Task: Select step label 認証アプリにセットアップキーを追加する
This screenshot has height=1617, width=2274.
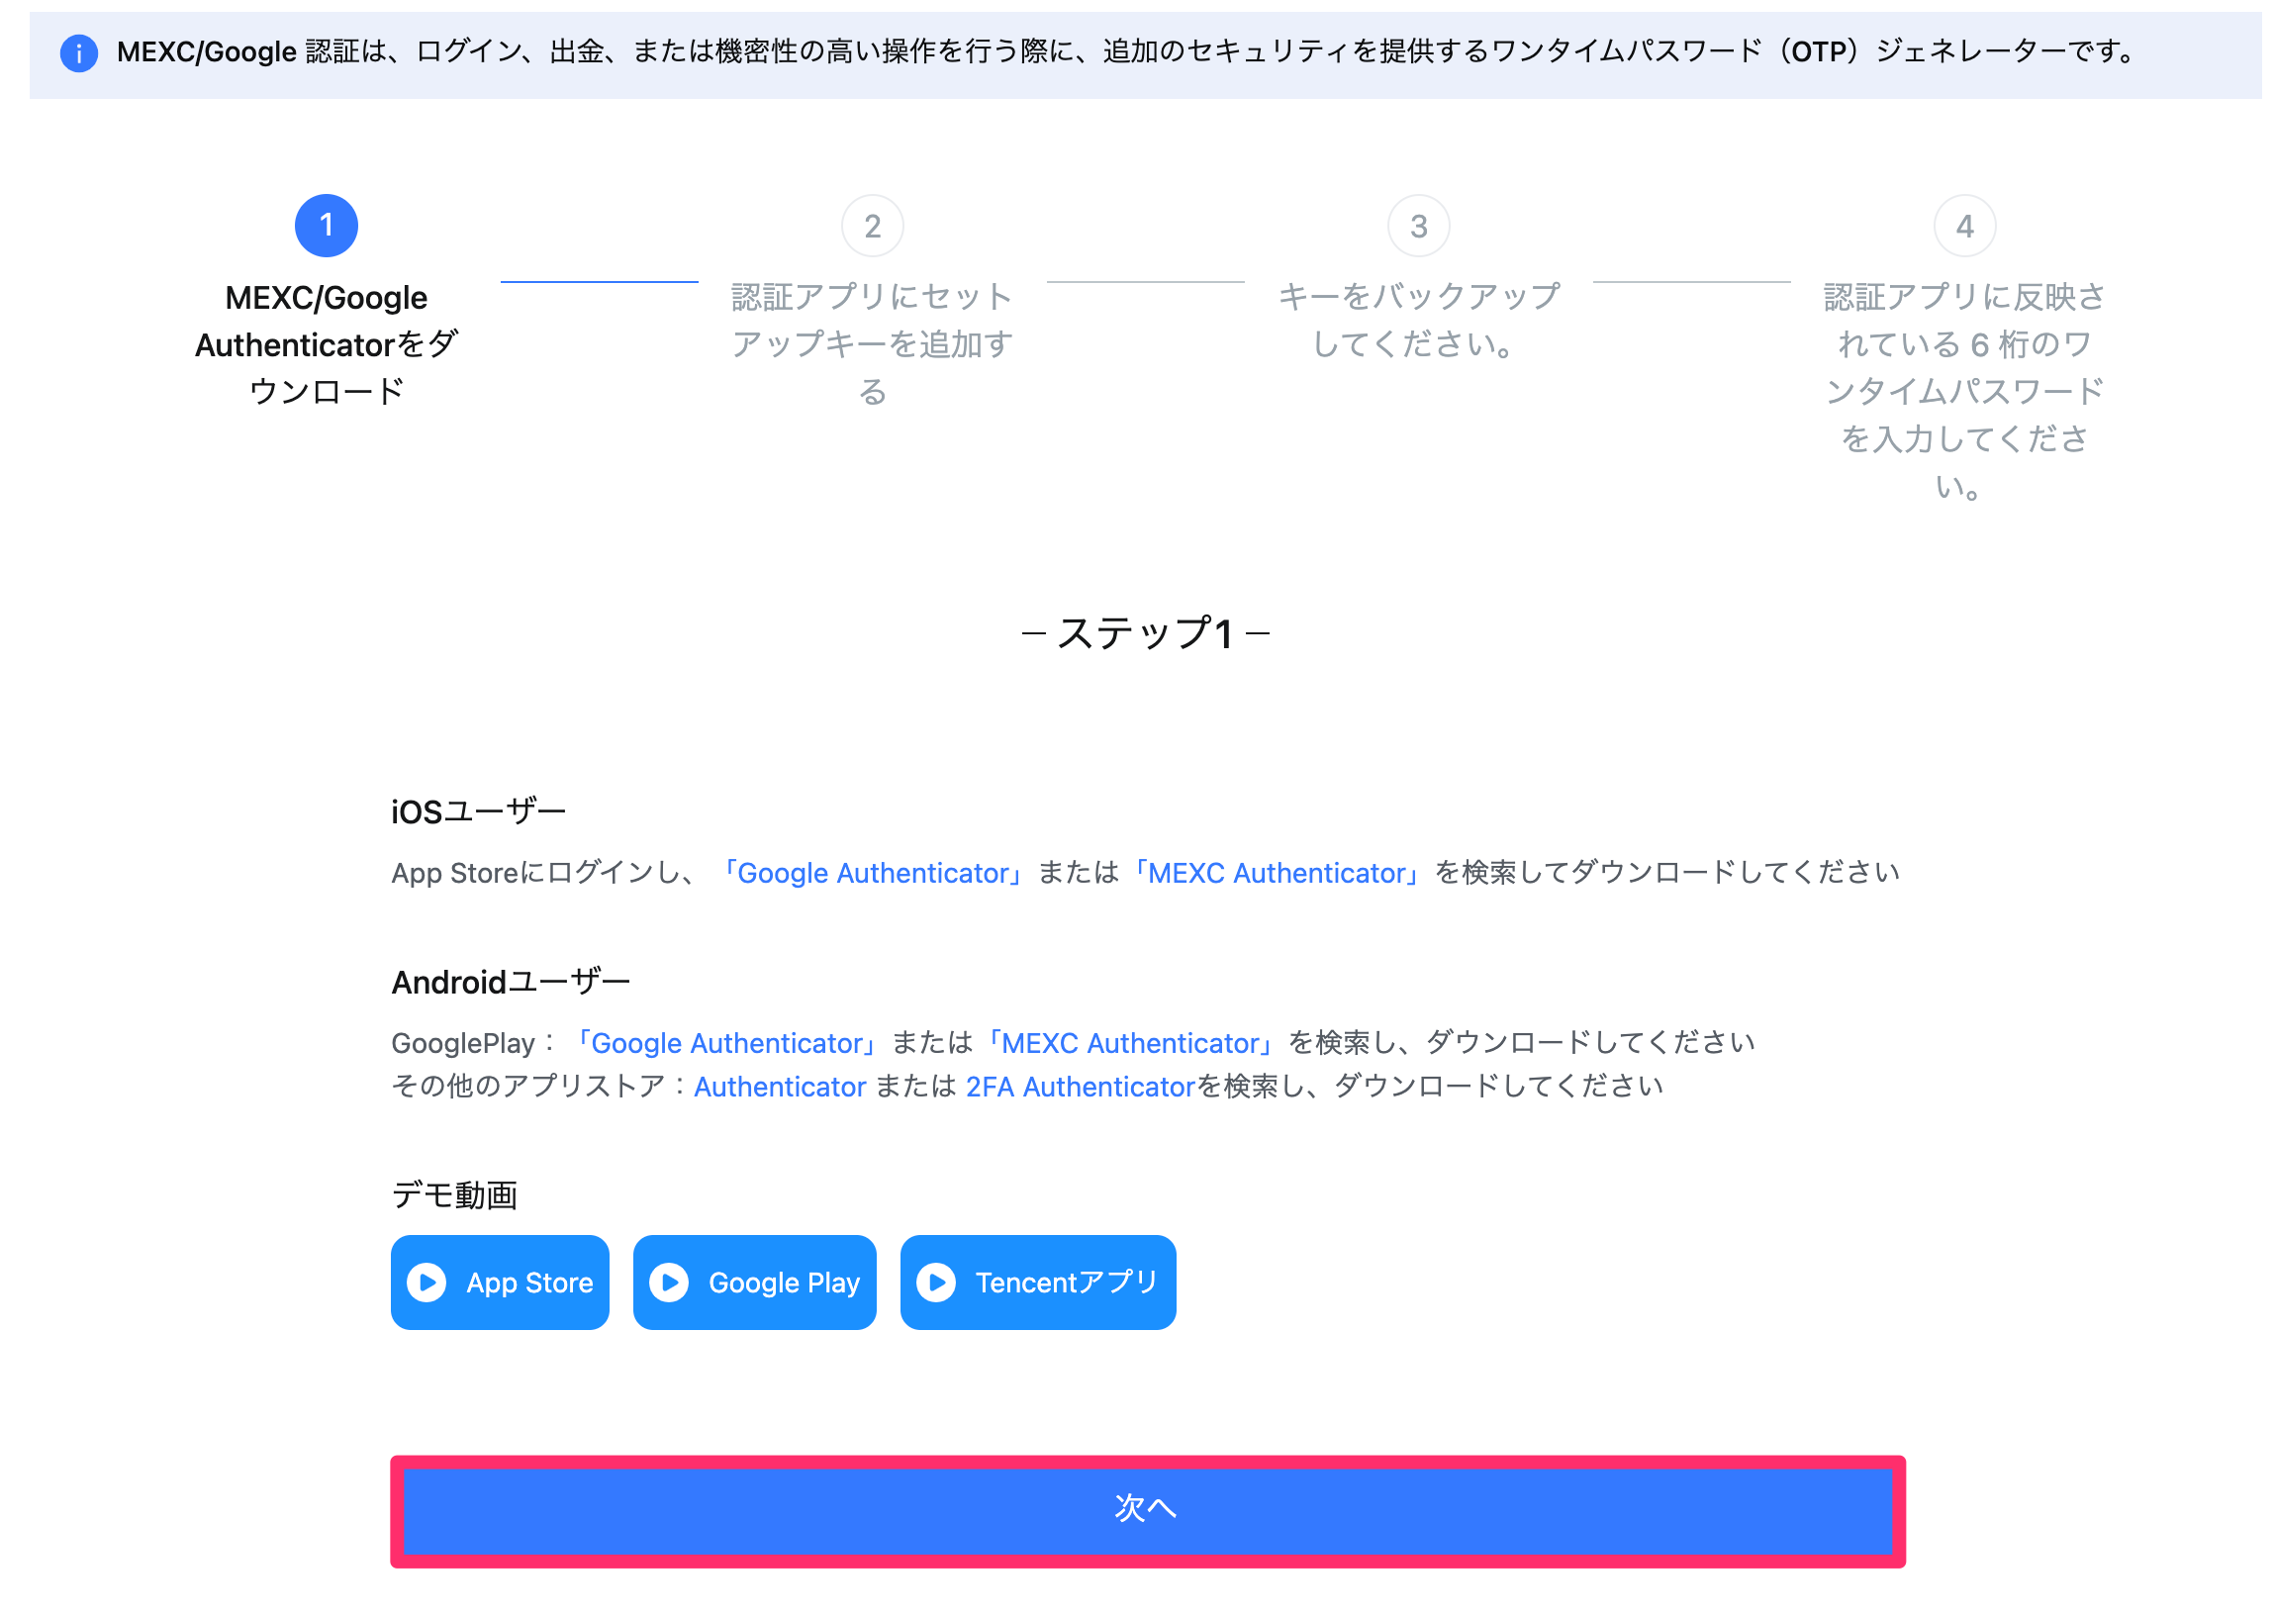Action: coord(873,344)
